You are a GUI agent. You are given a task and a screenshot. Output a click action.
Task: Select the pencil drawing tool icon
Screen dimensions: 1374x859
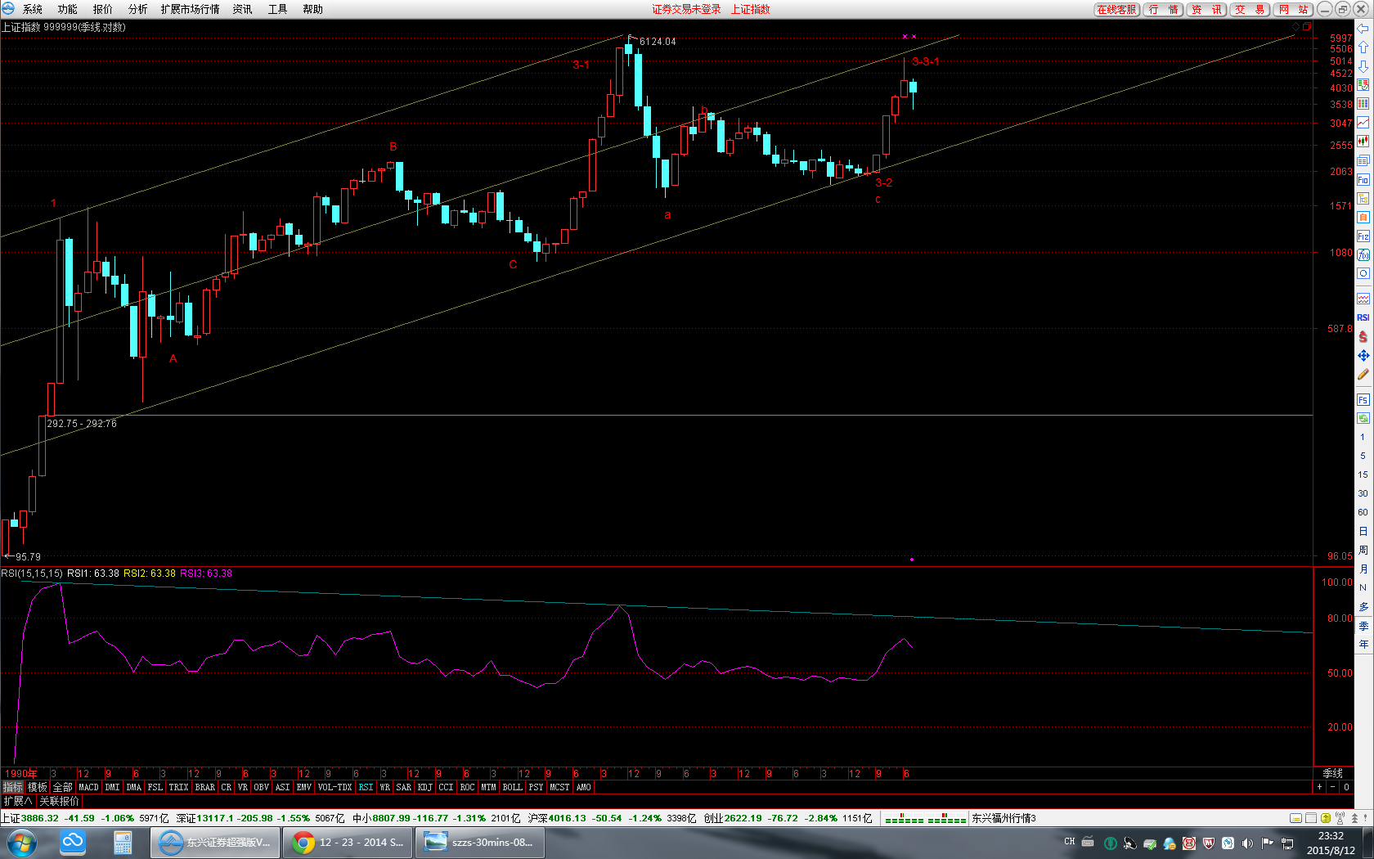1363,375
